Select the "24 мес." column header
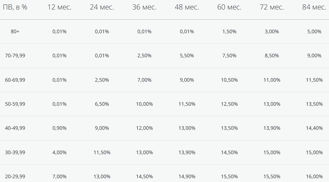Screen dimensions: 329x182 point(102,7)
